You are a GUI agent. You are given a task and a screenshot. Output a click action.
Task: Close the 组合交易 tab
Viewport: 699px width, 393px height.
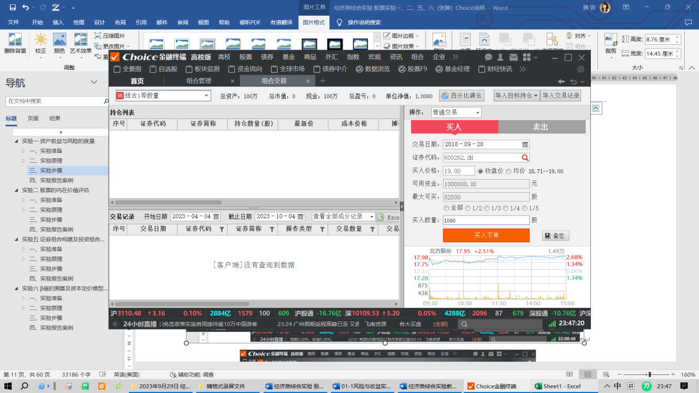click(308, 81)
